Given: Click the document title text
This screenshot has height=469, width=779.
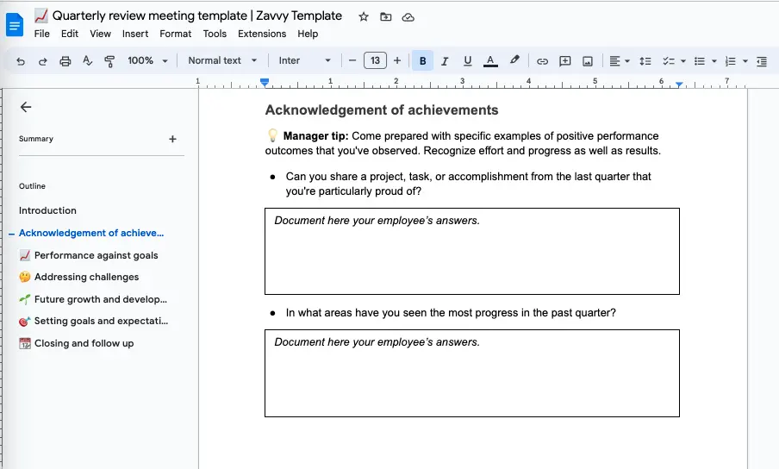Looking at the screenshot, I should 196,16.
